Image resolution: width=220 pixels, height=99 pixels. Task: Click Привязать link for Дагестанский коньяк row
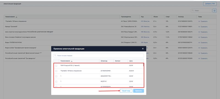tap(203, 53)
